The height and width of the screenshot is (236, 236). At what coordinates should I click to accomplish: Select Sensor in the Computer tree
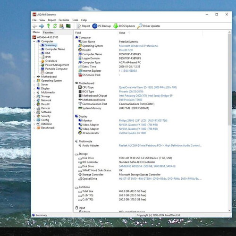(49, 73)
